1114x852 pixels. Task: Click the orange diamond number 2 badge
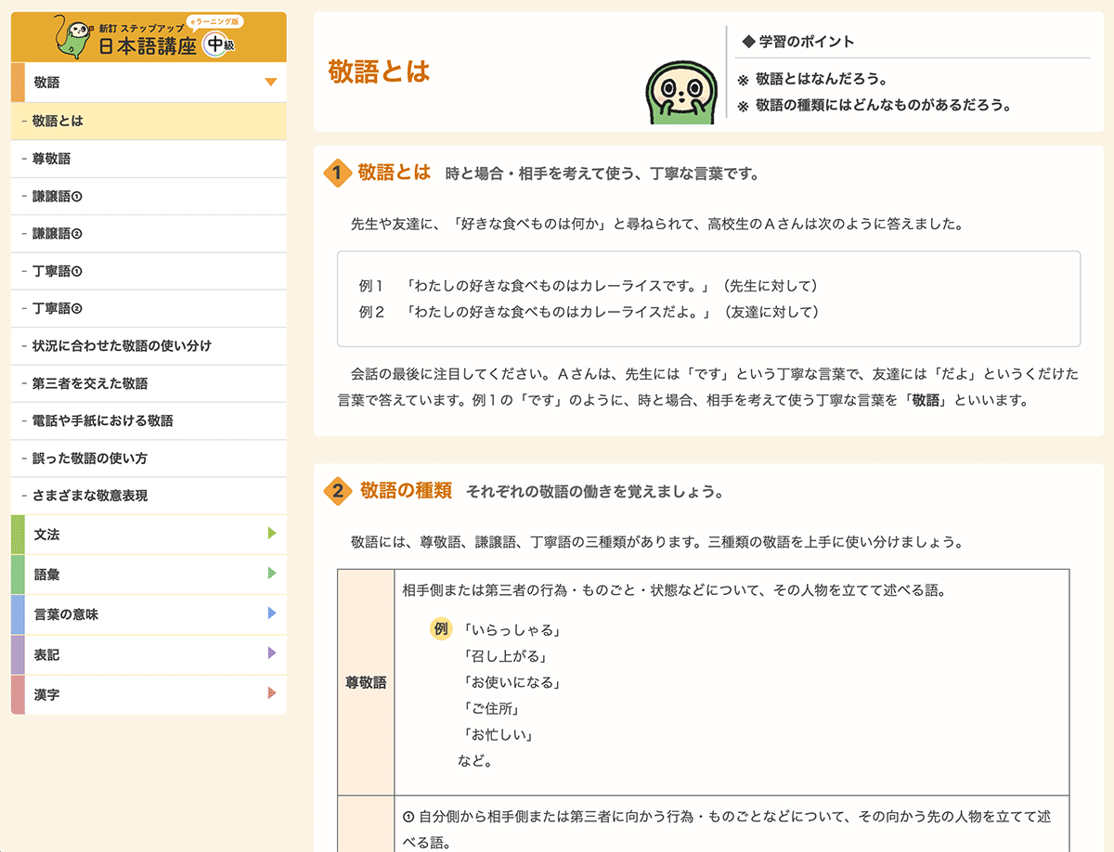[x=337, y=491]
